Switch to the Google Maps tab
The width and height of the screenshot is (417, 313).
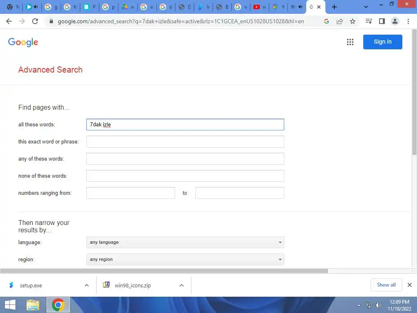pos(278,7)
